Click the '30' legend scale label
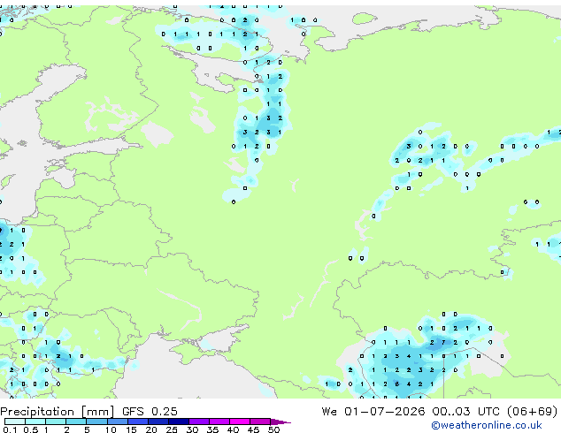The image size is (561, 433). tap(192, 429)
